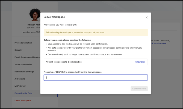Select Export Profile Data
Viewport: 183px width, 109px height.
point(23,93)
